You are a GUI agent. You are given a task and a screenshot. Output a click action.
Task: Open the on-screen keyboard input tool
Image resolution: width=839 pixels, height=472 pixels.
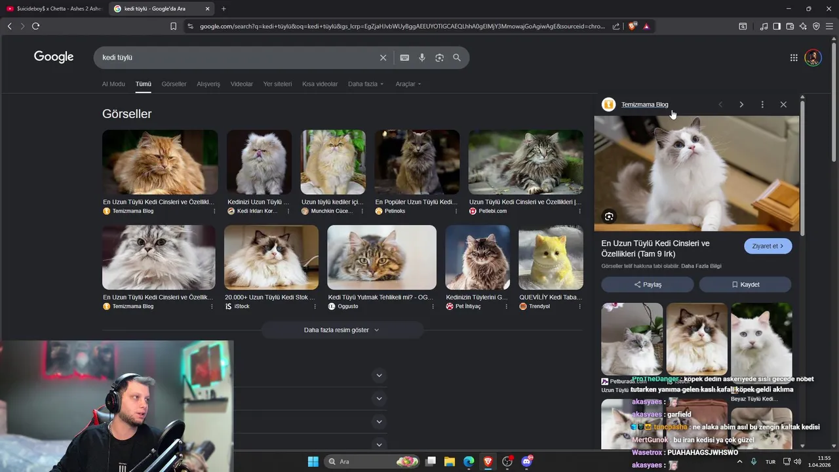click(404, 58)
